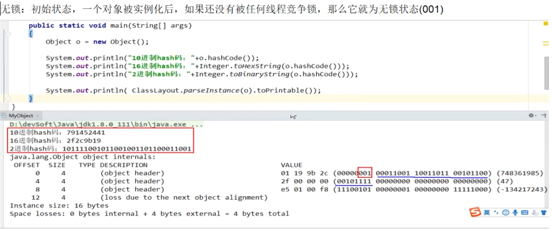Click the parseInstance method call in code
This screenshot has height=229, width=552.
point(211,90)
